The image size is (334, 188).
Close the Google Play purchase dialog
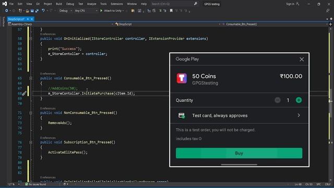302,60
